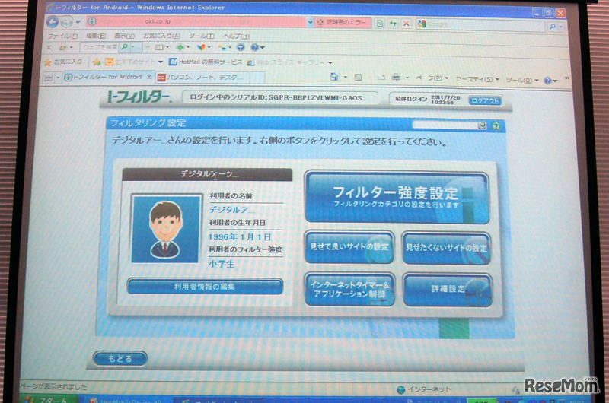Screen dimensions: 609x403
Task: Open the 表示(V) menu
Action: click(124, 36)
